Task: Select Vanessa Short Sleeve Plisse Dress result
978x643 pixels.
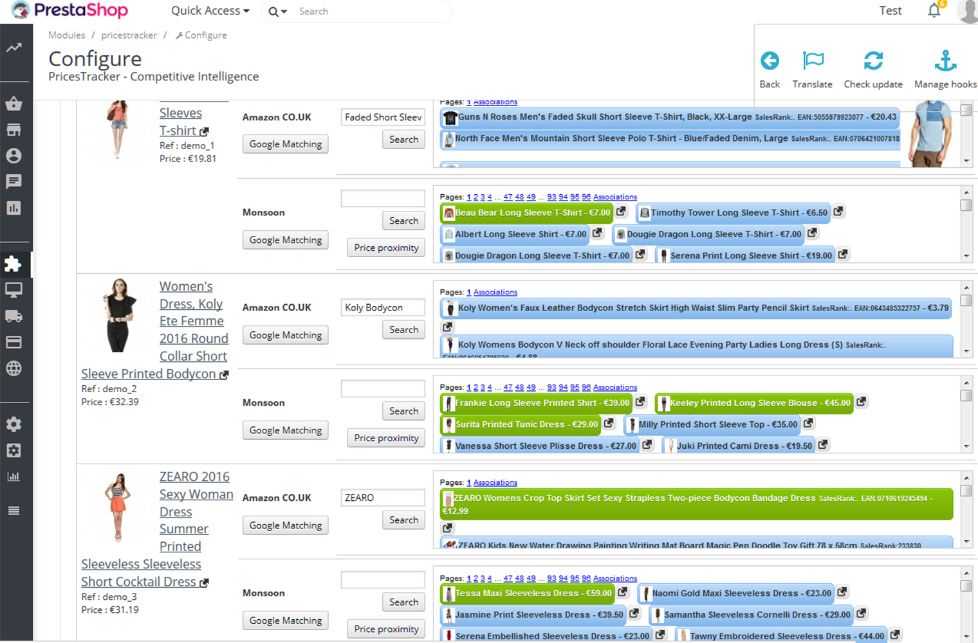Action: [x=539, y=446]
